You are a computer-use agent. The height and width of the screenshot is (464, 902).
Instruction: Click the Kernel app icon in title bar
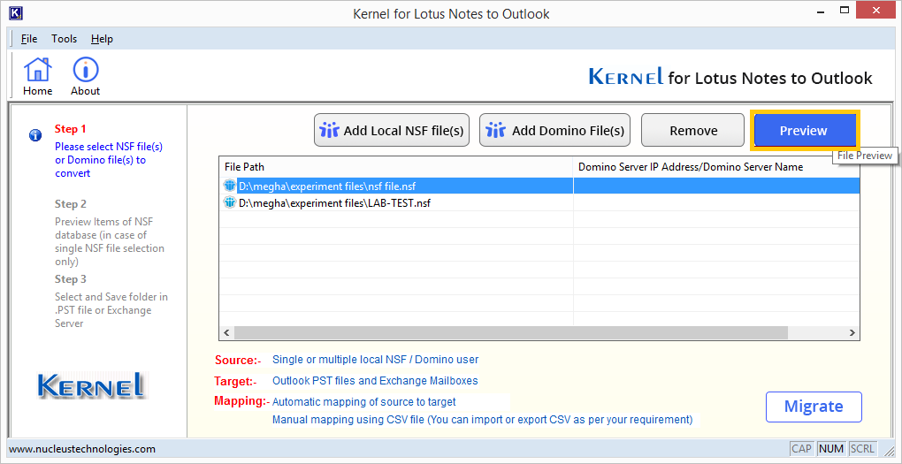[x=16, y=11]
